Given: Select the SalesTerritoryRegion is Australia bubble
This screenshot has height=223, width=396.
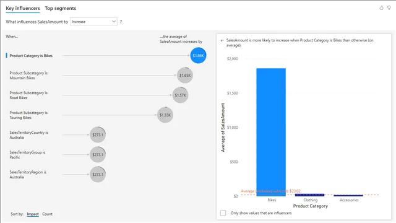Looking at the screenshot, I should coord(98,175).
